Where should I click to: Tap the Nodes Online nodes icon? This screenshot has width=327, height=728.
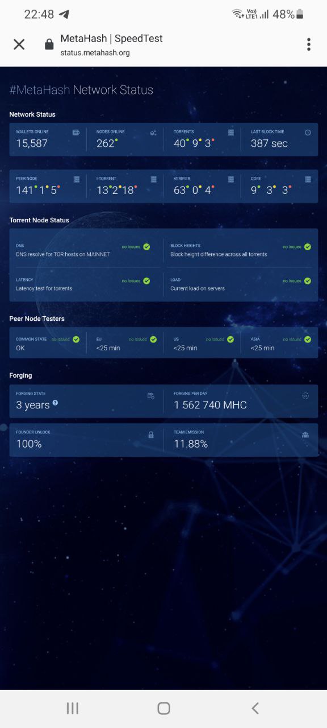coord(153,133)
